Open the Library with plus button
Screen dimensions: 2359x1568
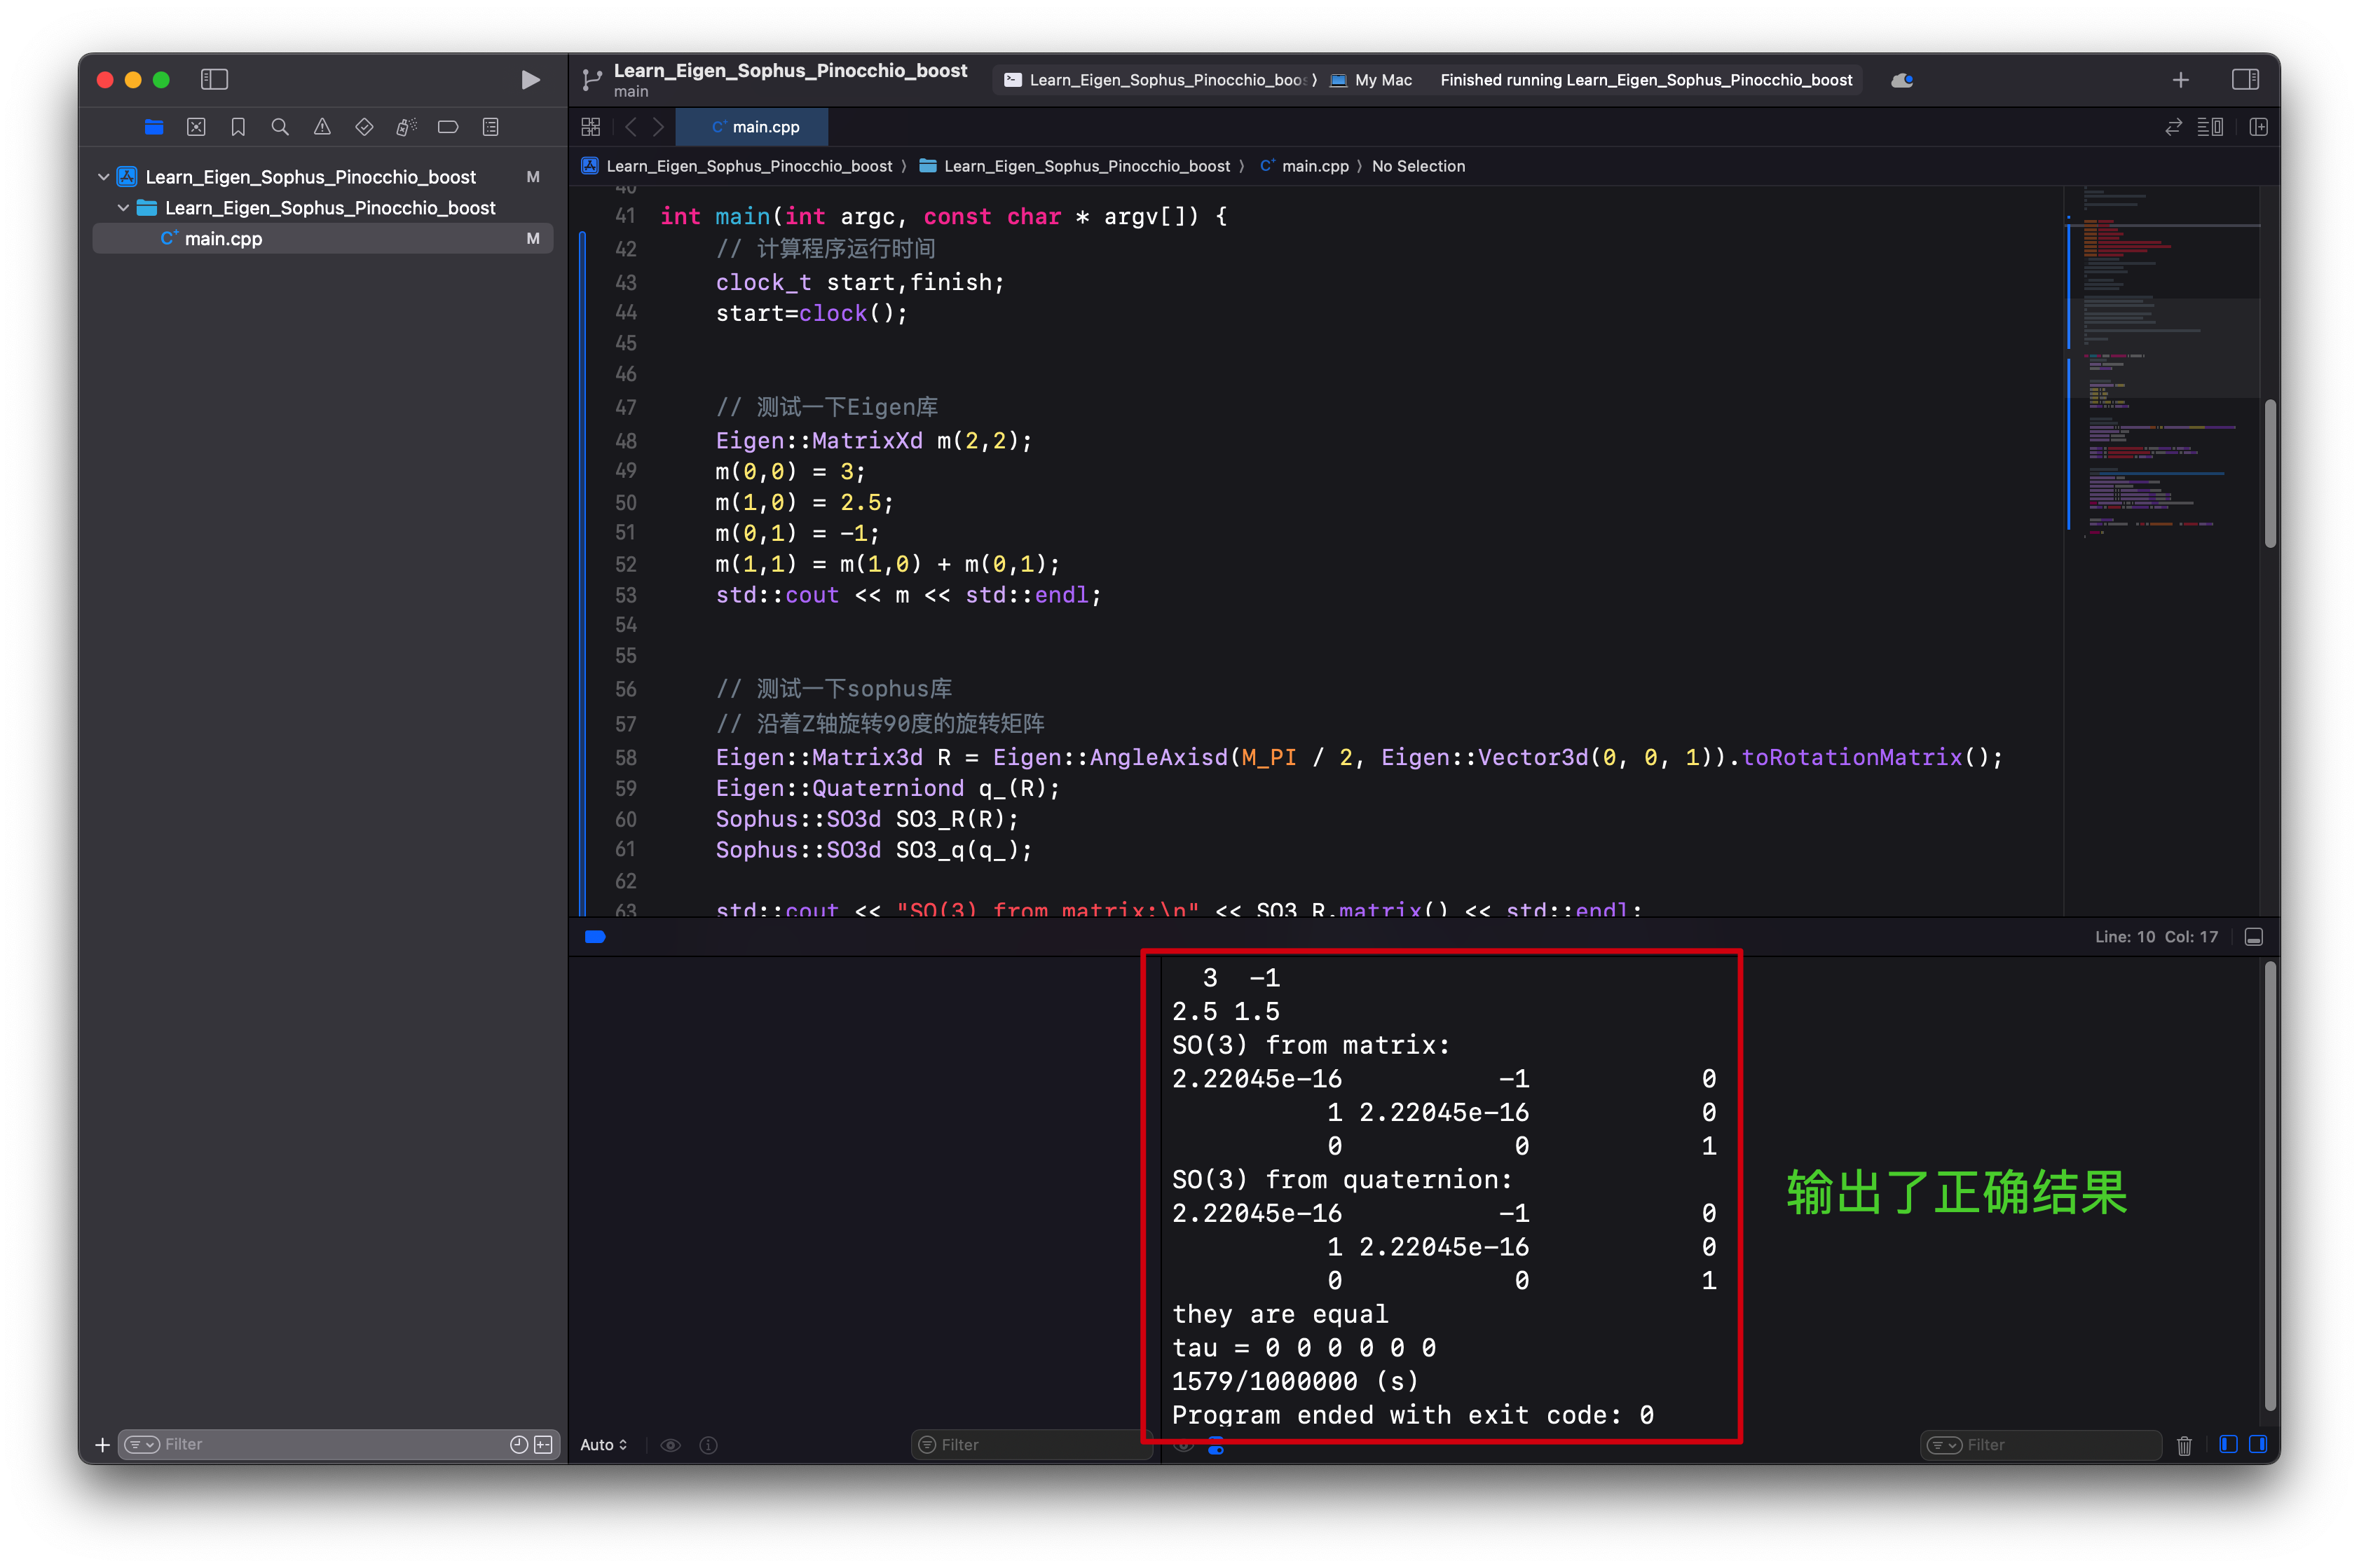pos(2181,80)
